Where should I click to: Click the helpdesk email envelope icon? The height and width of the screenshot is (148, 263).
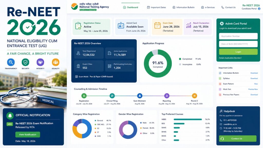tap(221, 124)
